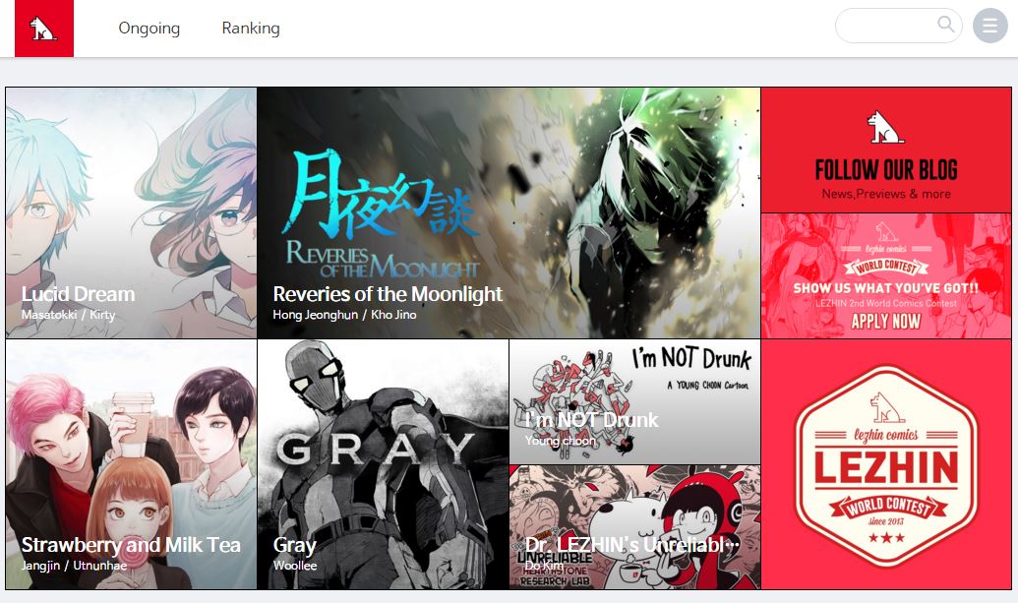
Task: Open the Gray comic cover
Action: point(383,464)
